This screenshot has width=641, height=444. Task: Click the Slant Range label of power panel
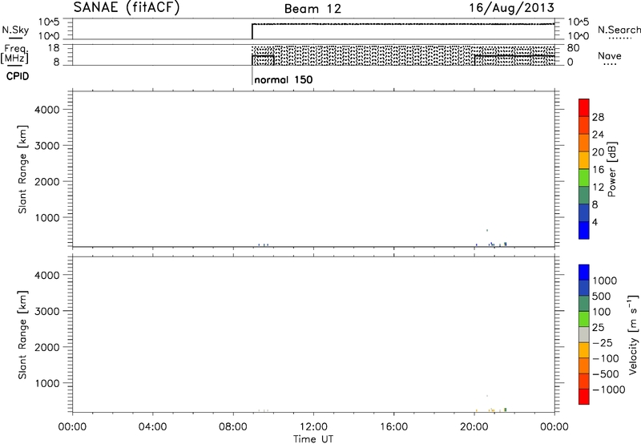click(x=22, y=169)
